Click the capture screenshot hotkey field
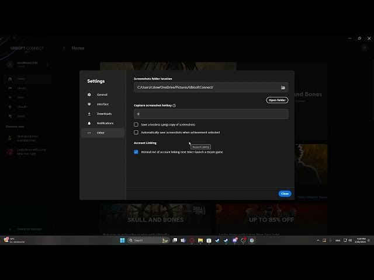Viewport: 374px width, 280px height. coord(211,114)
